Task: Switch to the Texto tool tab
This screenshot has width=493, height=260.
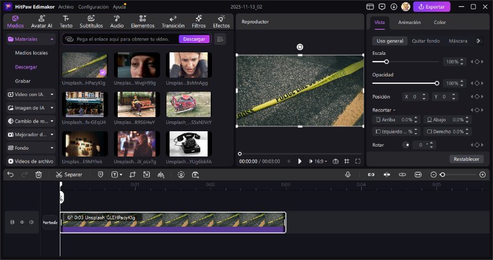Action: pos(66,22)
